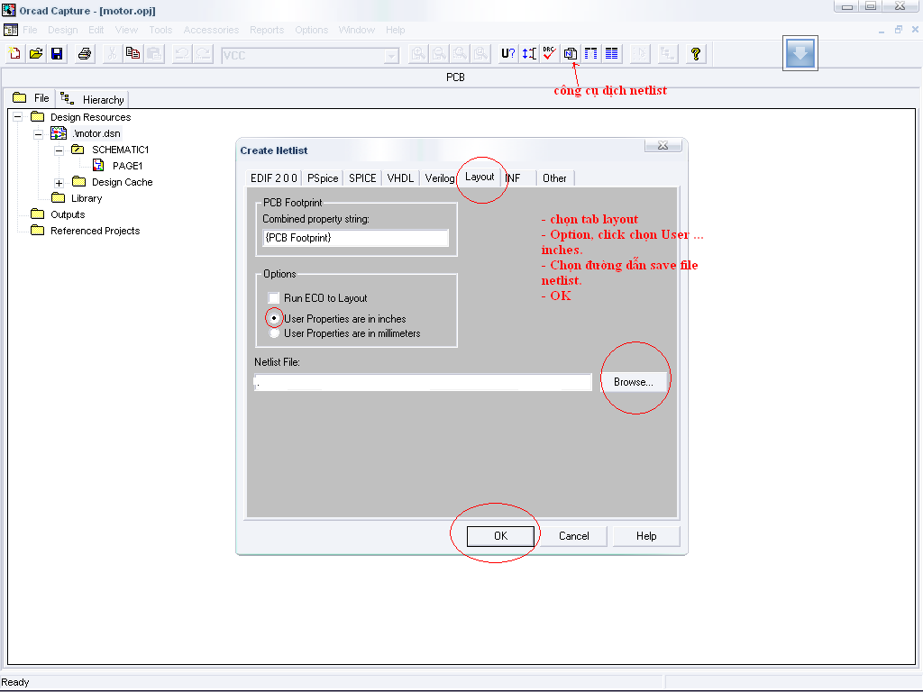The width and height of the screenshot is (923, 692).
Task: Click the Cut scissors icon
Action: pyautogui.click(x=112, y=54)
